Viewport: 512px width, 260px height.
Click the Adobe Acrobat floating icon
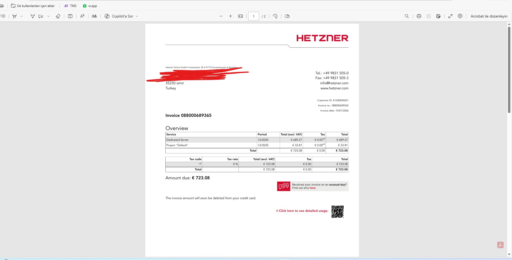click(500, 245)
